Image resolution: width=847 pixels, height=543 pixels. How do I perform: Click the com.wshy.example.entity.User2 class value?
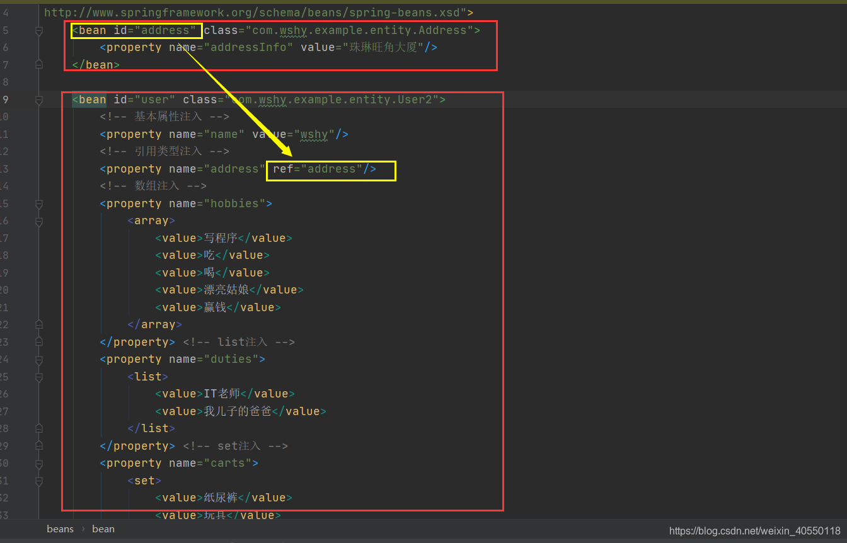(331, 100)
